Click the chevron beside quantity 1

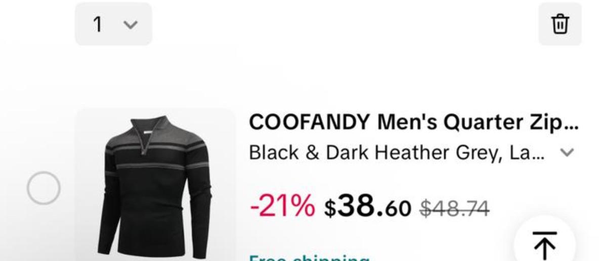point(131,24)
